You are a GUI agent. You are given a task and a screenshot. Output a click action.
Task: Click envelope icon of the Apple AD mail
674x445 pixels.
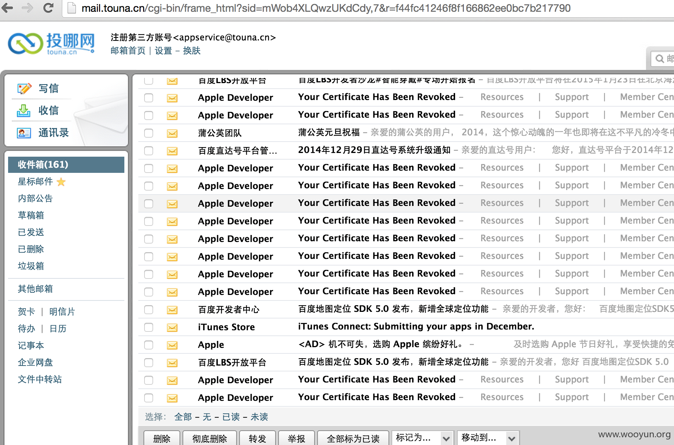(172, 345)
